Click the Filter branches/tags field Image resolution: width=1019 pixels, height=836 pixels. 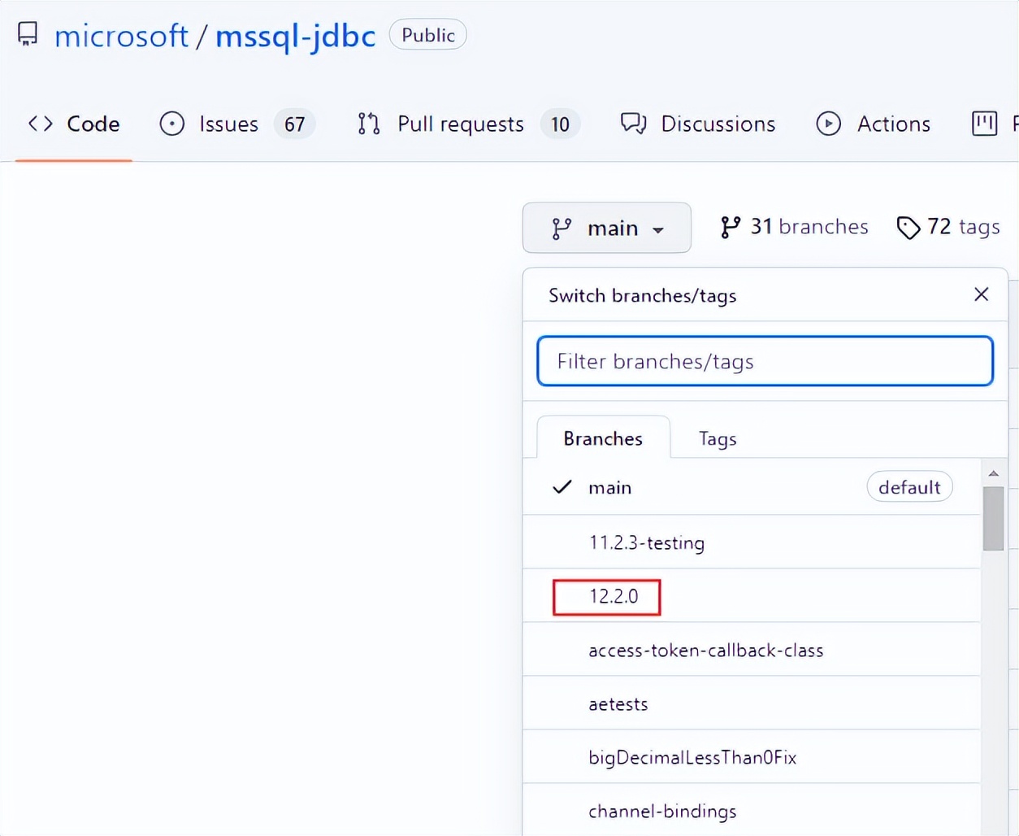pos(765,361)
